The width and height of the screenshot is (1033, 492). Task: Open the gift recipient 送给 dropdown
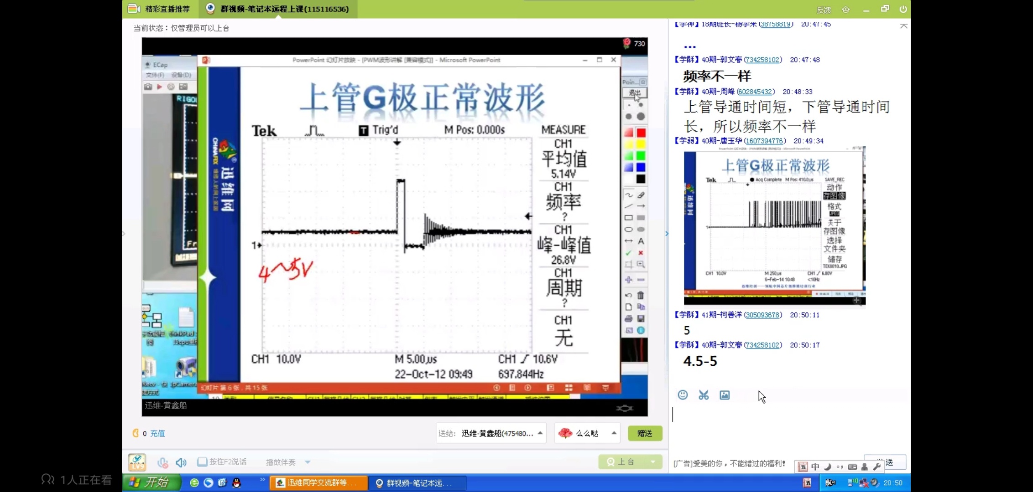[x=540, y=433]
